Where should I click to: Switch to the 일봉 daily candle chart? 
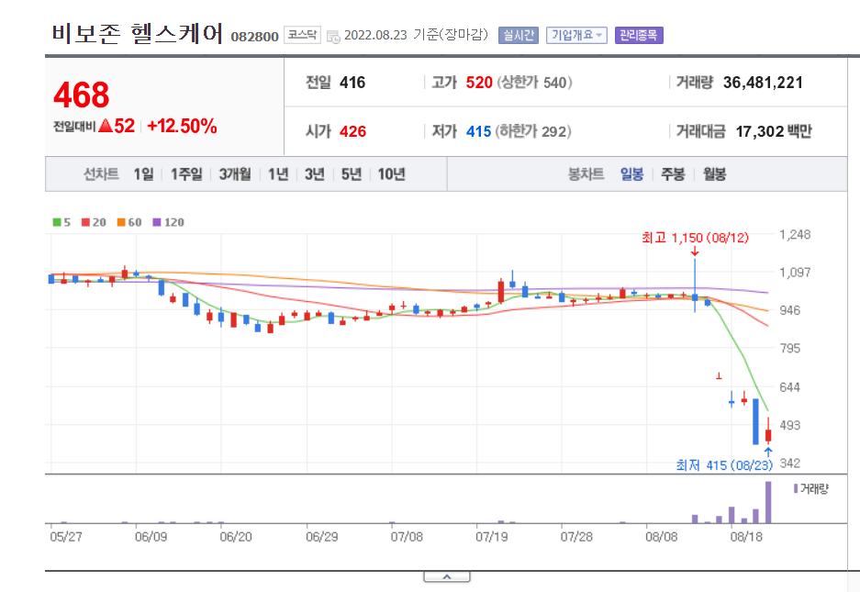click(631, 174)
